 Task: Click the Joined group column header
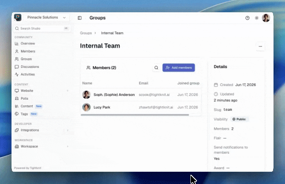pyautogui.click(x=188, y=83)
